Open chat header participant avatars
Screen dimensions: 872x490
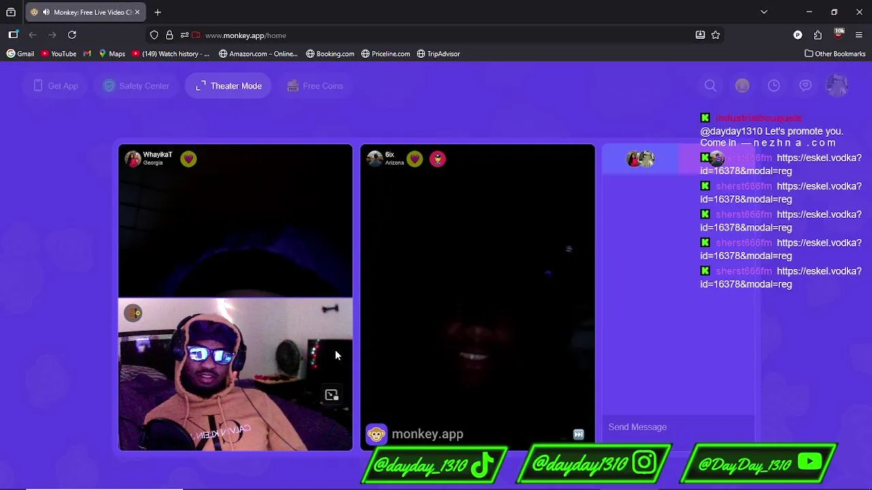click(x=640, y=159)
